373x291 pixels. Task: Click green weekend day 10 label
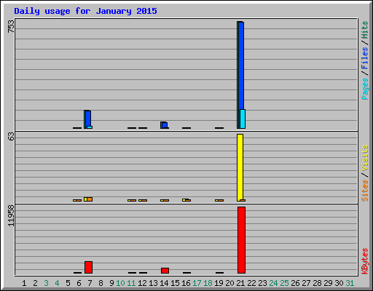[120, 283]
